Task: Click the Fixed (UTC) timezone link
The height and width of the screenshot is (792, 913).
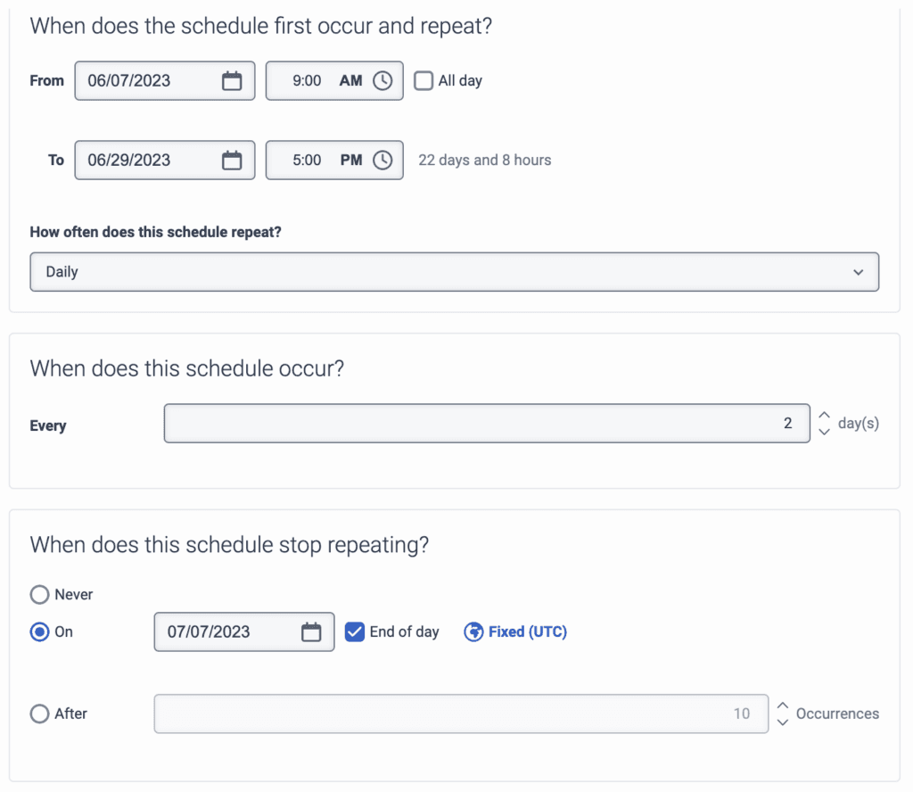Action: [x=528, y=631]
